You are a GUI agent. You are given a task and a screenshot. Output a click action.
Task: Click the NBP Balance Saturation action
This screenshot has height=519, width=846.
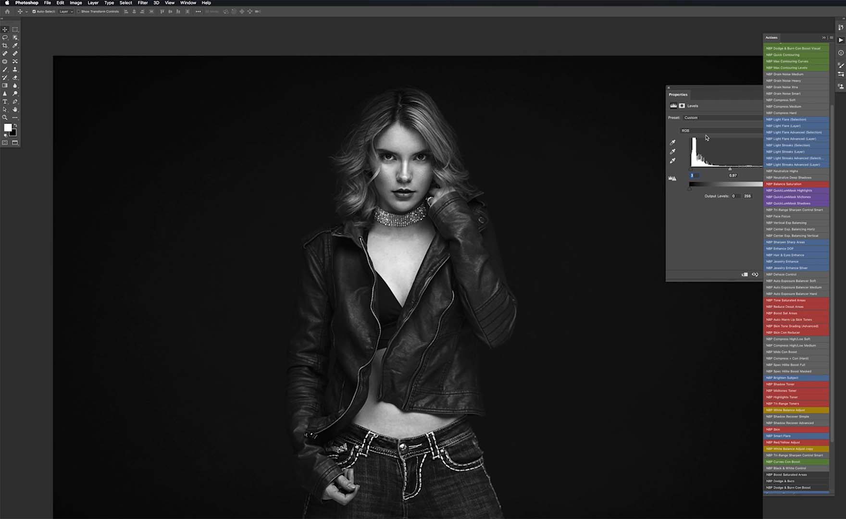(x=796, y=184)
